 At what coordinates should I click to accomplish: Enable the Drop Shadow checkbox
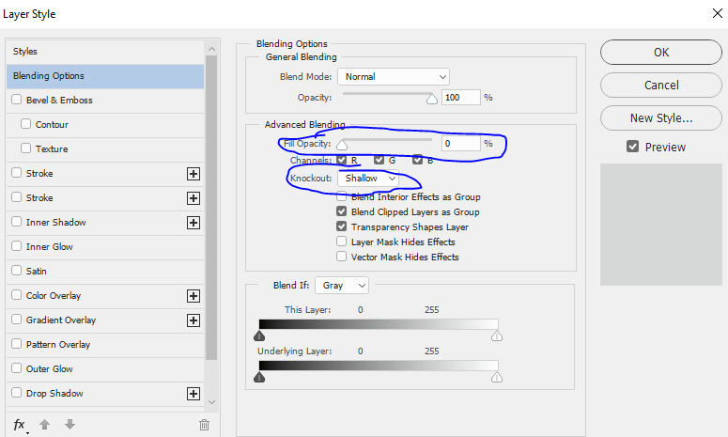tap(17, 393)
